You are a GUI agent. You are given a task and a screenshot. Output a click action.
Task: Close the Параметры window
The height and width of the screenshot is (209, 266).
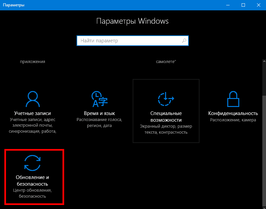point(259,5)
